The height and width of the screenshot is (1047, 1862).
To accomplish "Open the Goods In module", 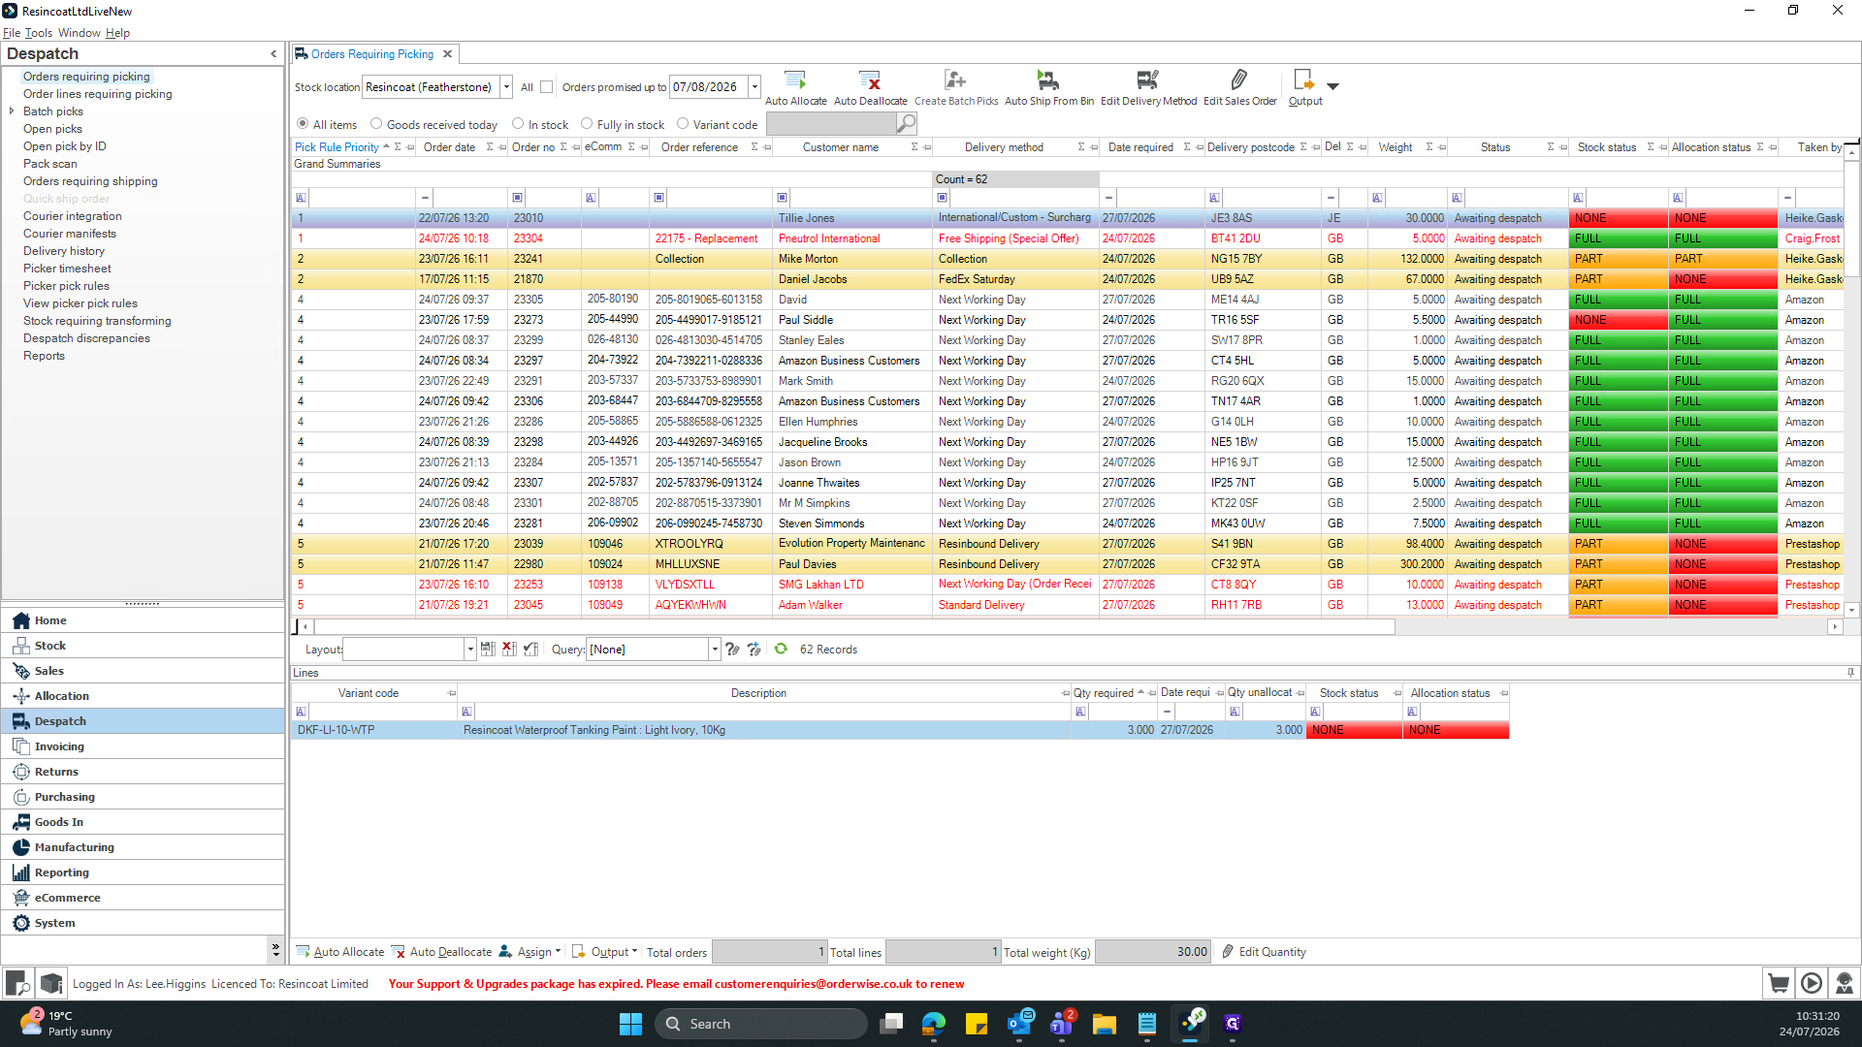I will [x=143, y=822].
